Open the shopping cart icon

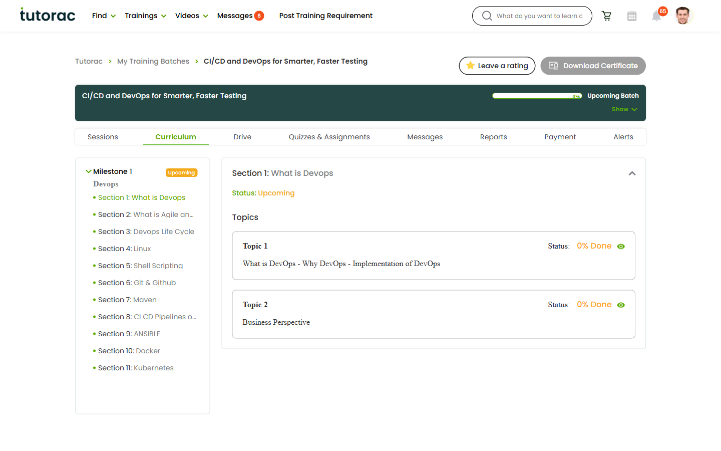tap(606, 16)
